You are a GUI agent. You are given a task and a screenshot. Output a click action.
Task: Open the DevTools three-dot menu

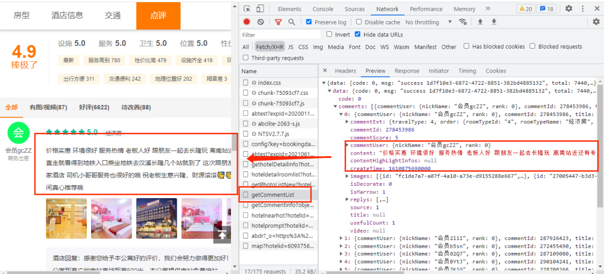pos(582,8)
